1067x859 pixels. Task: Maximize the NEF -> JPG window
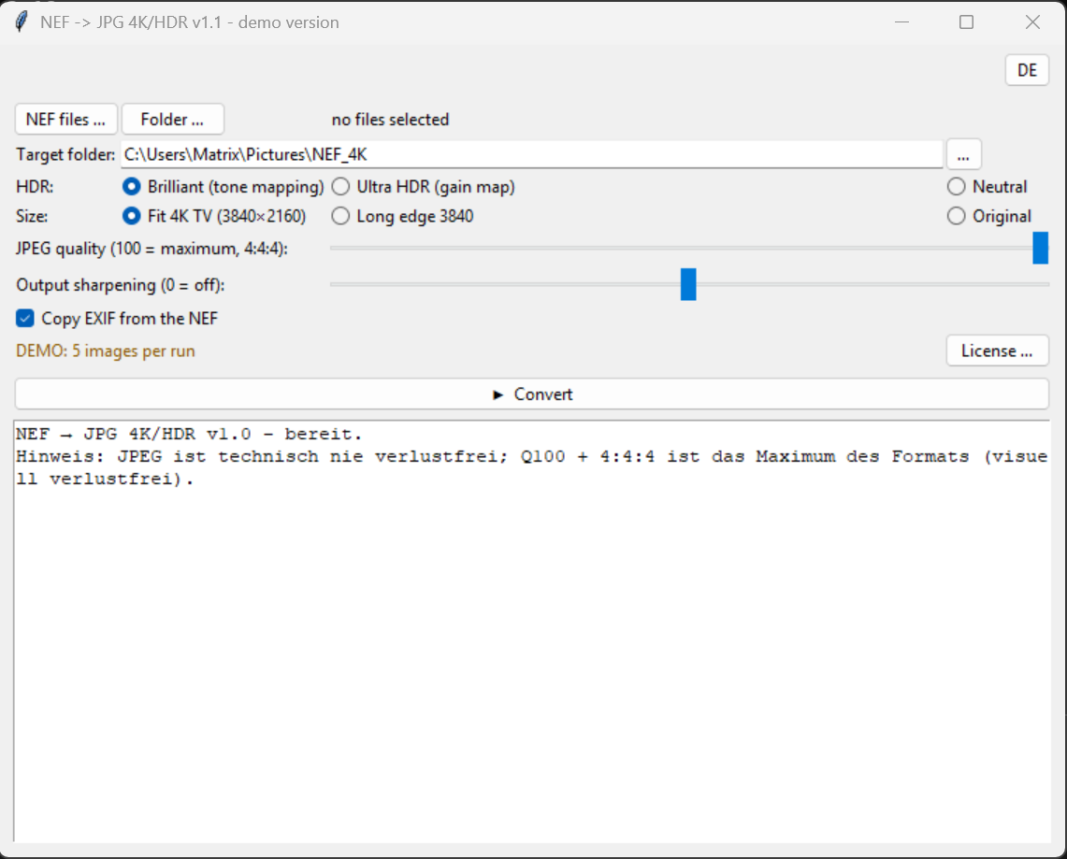[x=966, y=21]
